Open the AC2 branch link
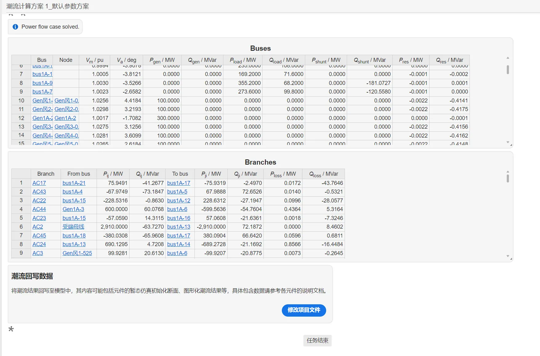The width and height of the screenshot is (540, 356). click(x=38, y=227)
